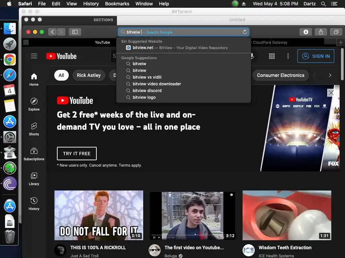Open 'The first video on Youtube' thumbnail
Screen dimensions: 345x258
(192, 215)
